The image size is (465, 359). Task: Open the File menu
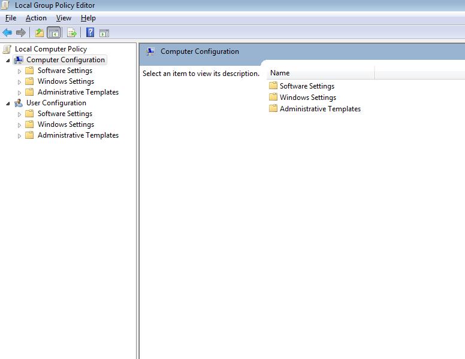[11, 18]
